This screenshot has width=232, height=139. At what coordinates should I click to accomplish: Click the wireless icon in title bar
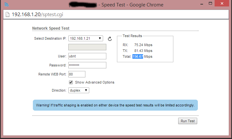point(6,5)
